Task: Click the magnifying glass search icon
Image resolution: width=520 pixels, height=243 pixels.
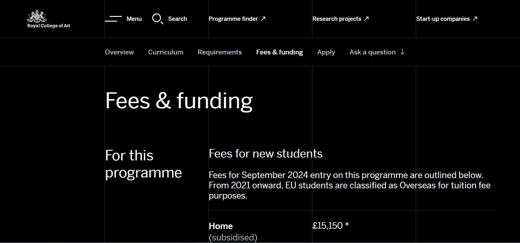Action: (x=158, y=19)
